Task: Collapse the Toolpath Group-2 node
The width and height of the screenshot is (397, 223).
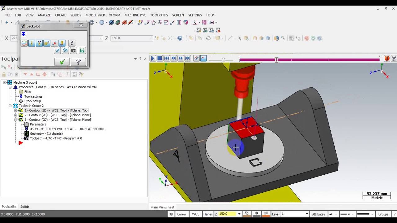Action: point(10,106)
